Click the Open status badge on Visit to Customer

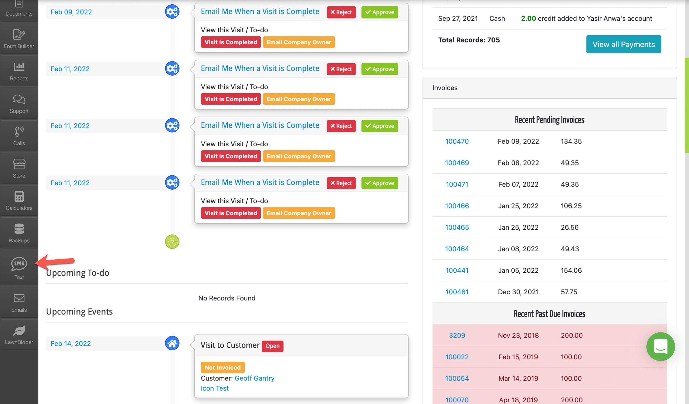272,346
